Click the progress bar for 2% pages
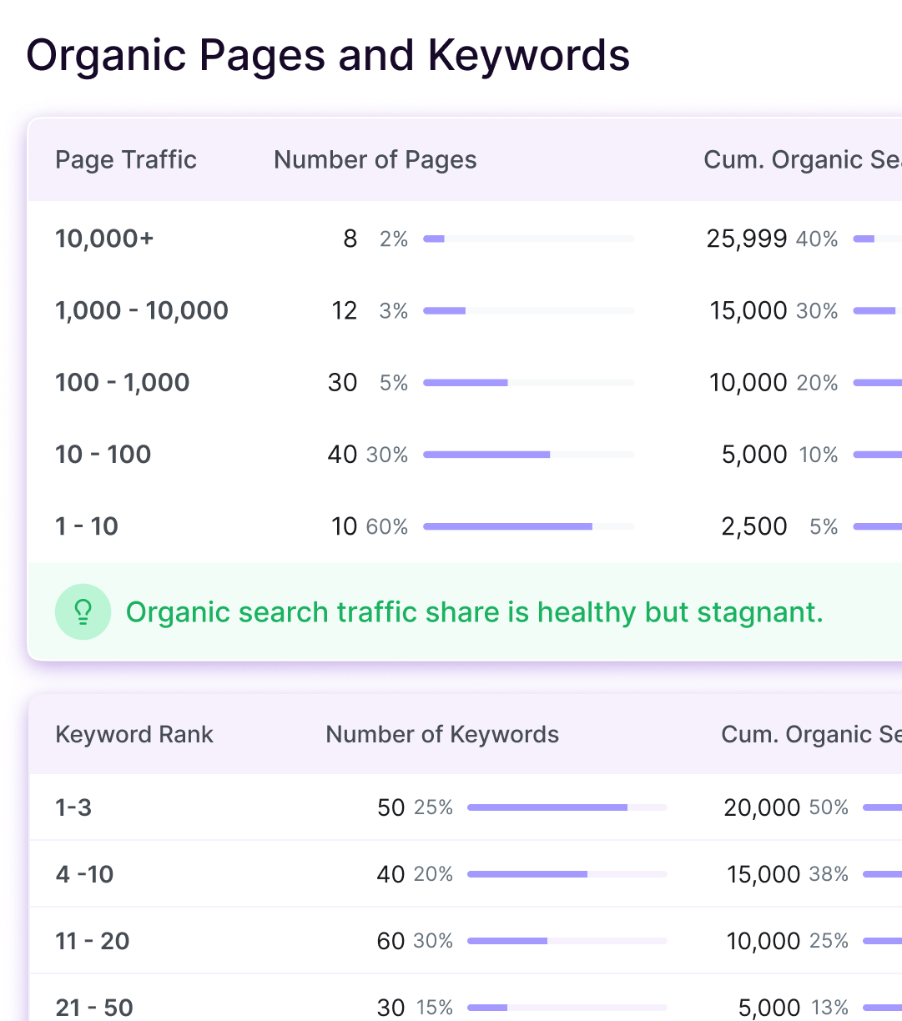The width and height of the screenshot is (902, 1021). tap(528, 239)
